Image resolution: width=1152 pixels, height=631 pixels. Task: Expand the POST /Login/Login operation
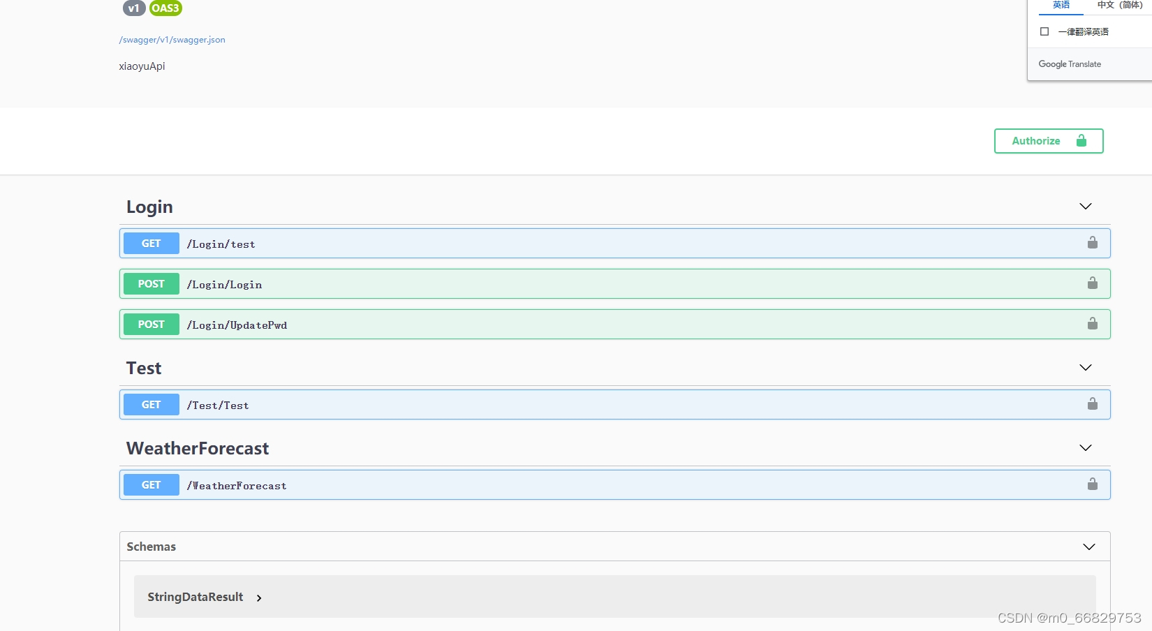pyautogui.click(x=615, y=284)
